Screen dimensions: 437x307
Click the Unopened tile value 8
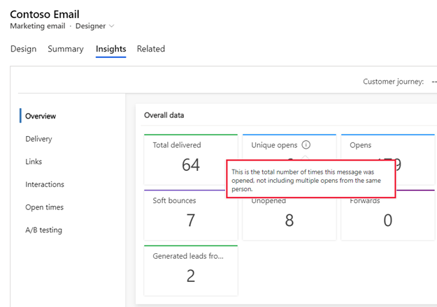point(289,220)
